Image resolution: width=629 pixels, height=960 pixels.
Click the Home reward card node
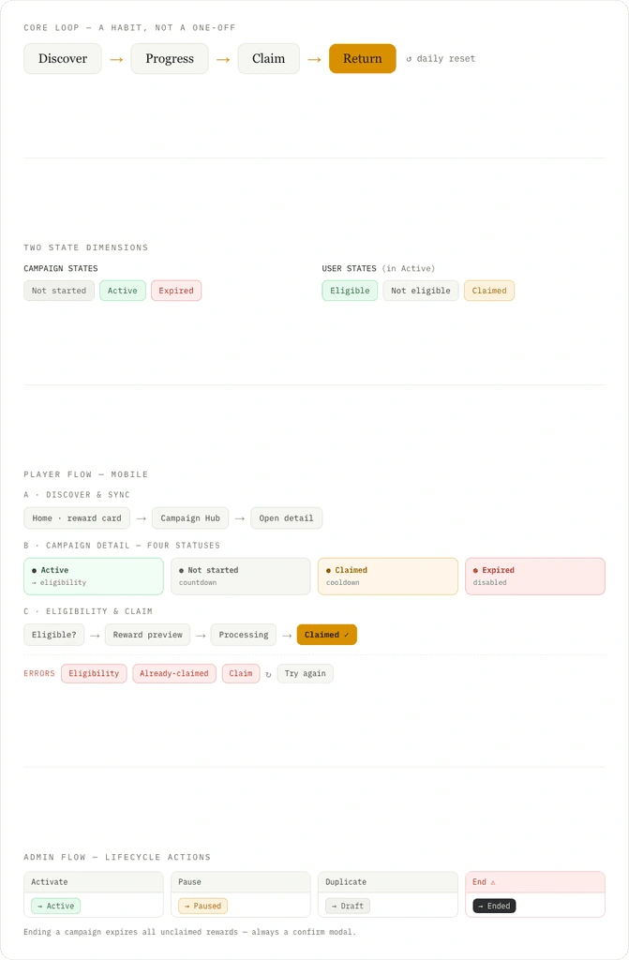[77, 517]
